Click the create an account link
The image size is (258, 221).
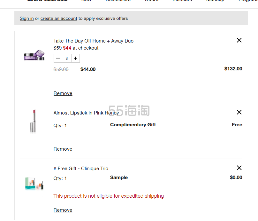[x=59, y=19]
